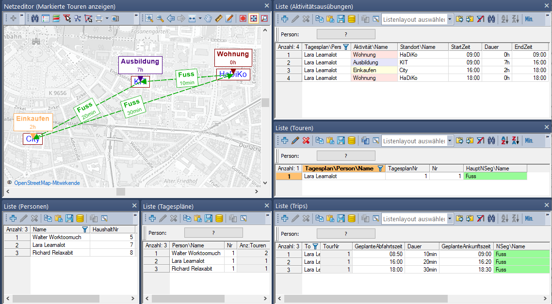Image resolution: width=552 pixels, height=304 pixels.
Task: Click Min. icon in Trips list toolbar
Action: click(529, 219)
